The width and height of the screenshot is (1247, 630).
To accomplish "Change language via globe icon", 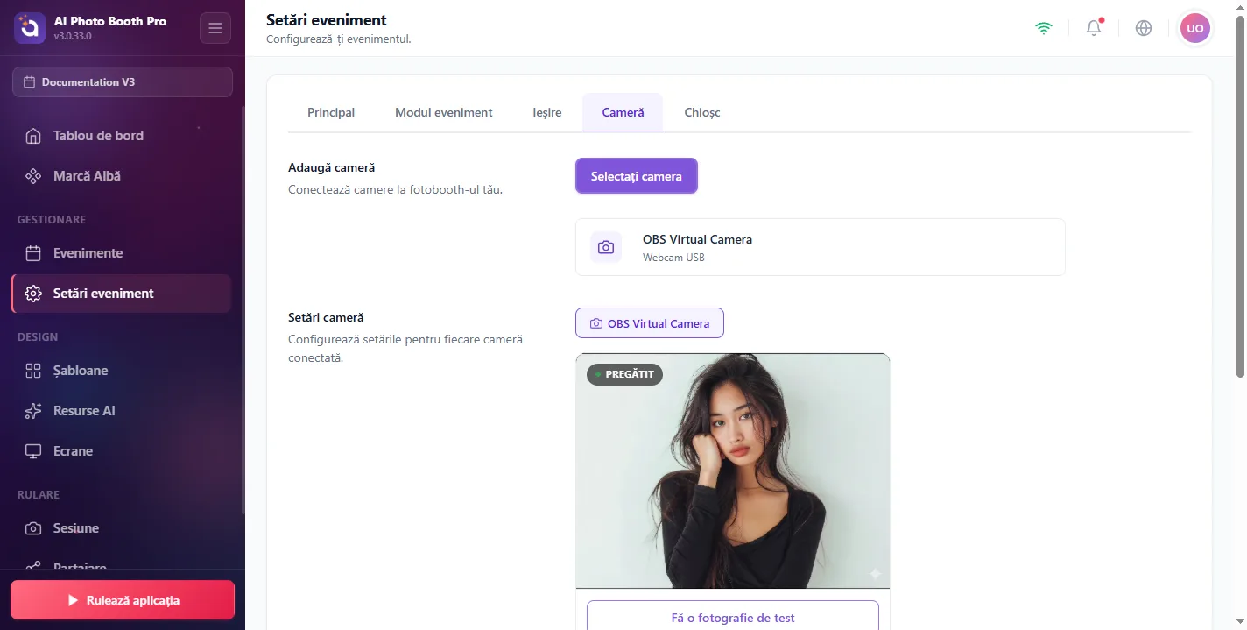I will pos(1144,28).
